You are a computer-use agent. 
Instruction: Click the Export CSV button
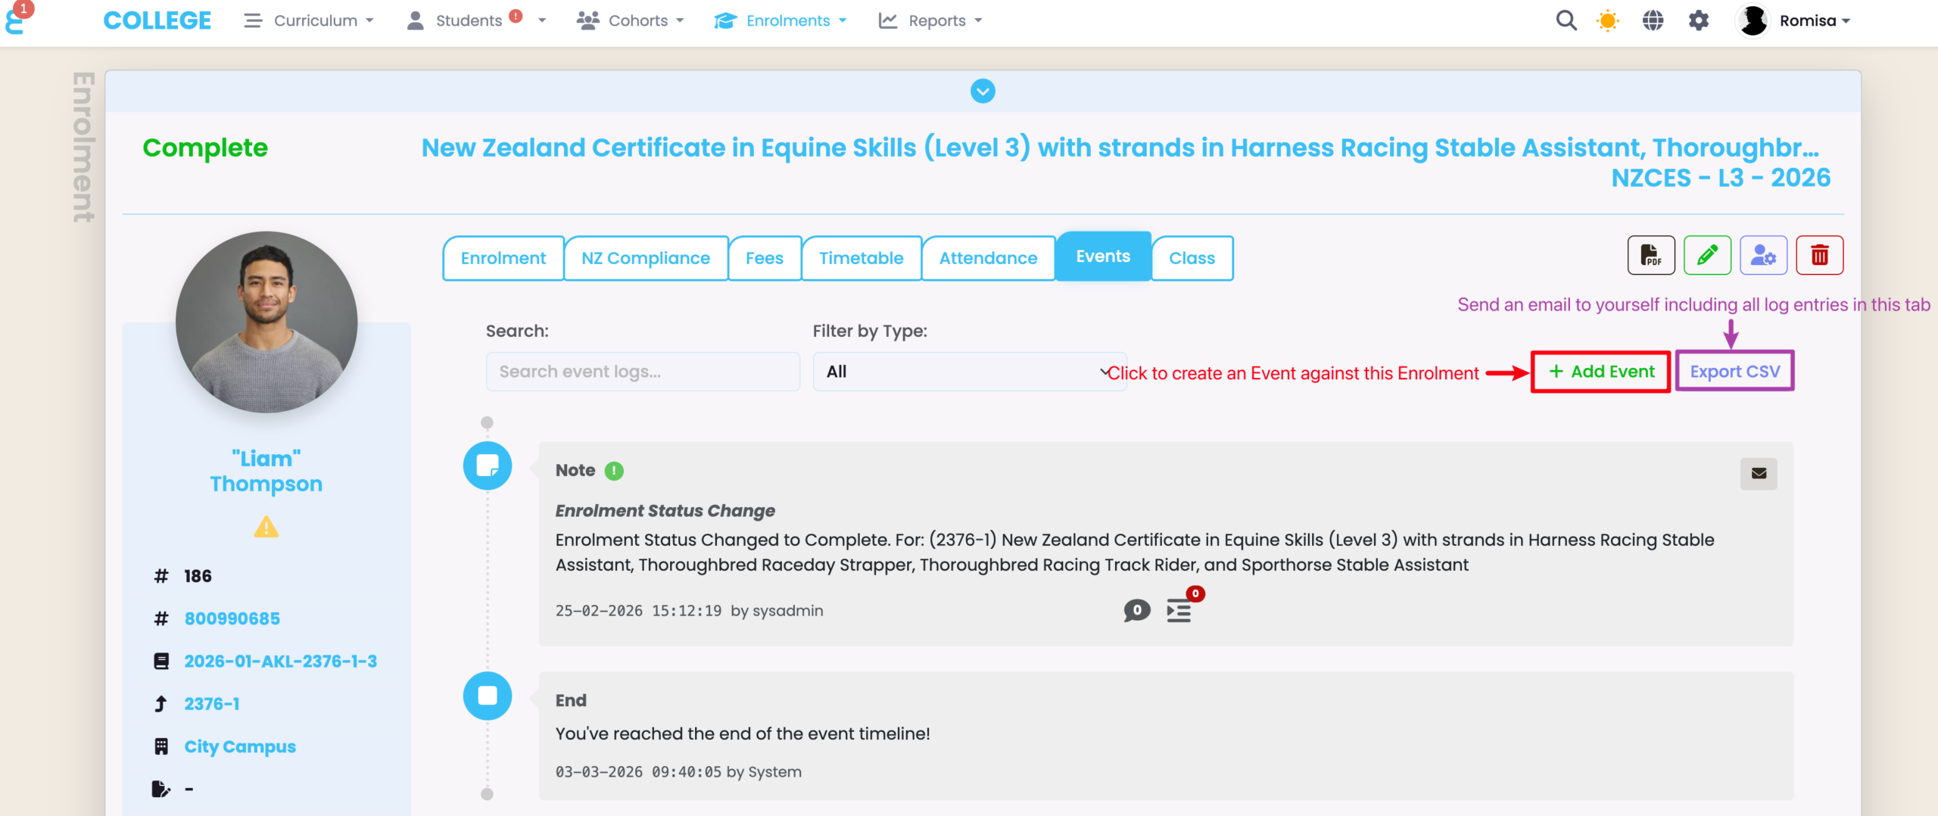[x=1734, y=372]
